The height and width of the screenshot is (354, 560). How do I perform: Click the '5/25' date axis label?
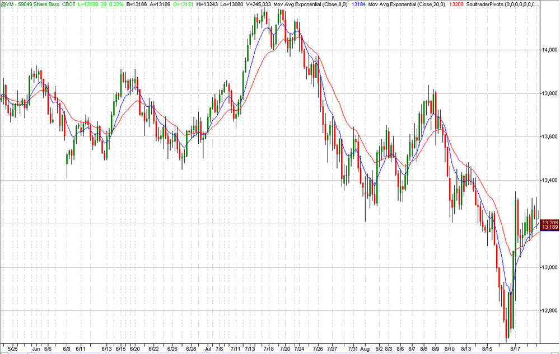[13, 348]
